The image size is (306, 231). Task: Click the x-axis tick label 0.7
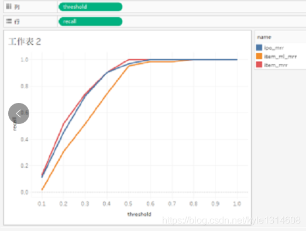pyautogui.click(x=172, y=204)
